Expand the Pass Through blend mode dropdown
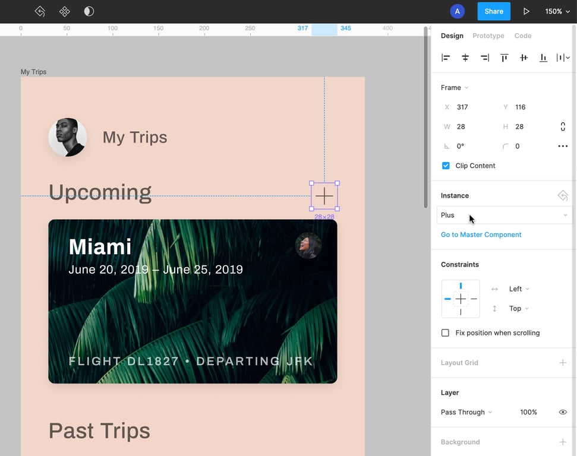Viewport: 577px width, 456px height. pos(466,412)
